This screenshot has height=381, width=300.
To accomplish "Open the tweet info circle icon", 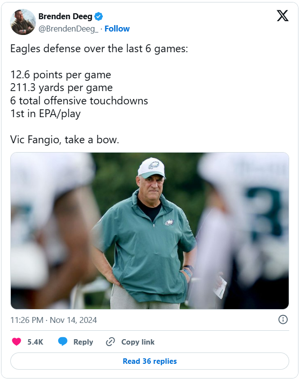I will (x=283, y=319).
